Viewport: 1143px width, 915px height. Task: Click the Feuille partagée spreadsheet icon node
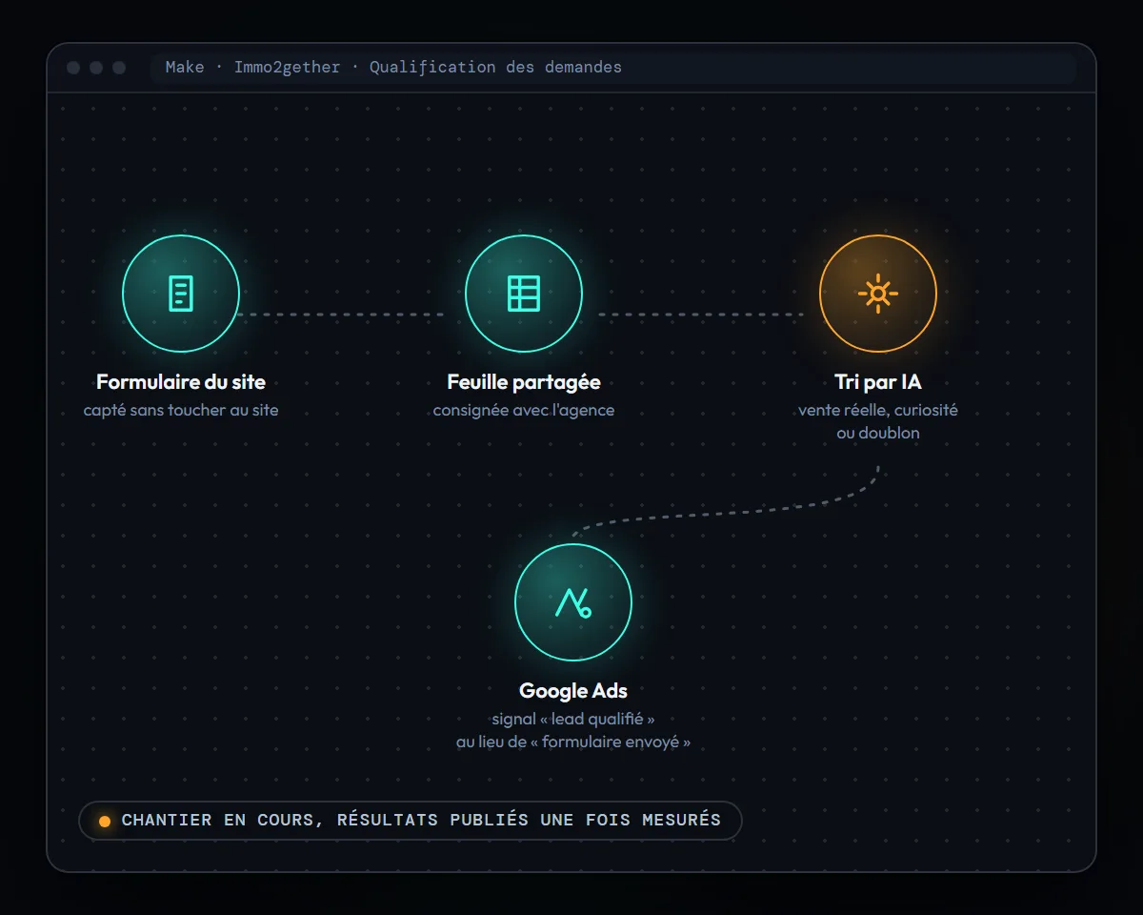point(524,294)
